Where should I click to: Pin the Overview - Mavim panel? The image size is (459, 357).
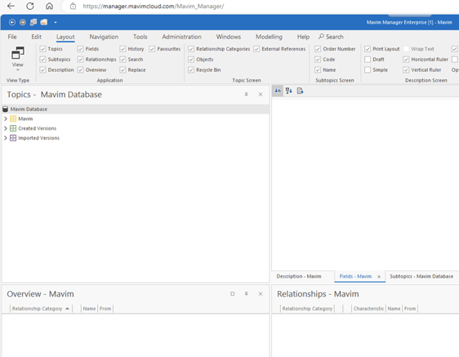246,294
